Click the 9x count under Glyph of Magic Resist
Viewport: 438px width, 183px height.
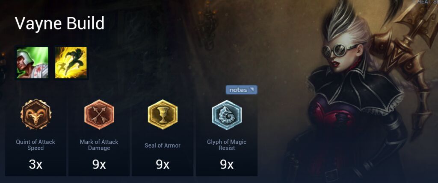click(x=227, y=165)
